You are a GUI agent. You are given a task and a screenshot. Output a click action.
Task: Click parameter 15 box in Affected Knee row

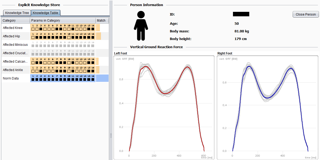click(x=89, y=29)
